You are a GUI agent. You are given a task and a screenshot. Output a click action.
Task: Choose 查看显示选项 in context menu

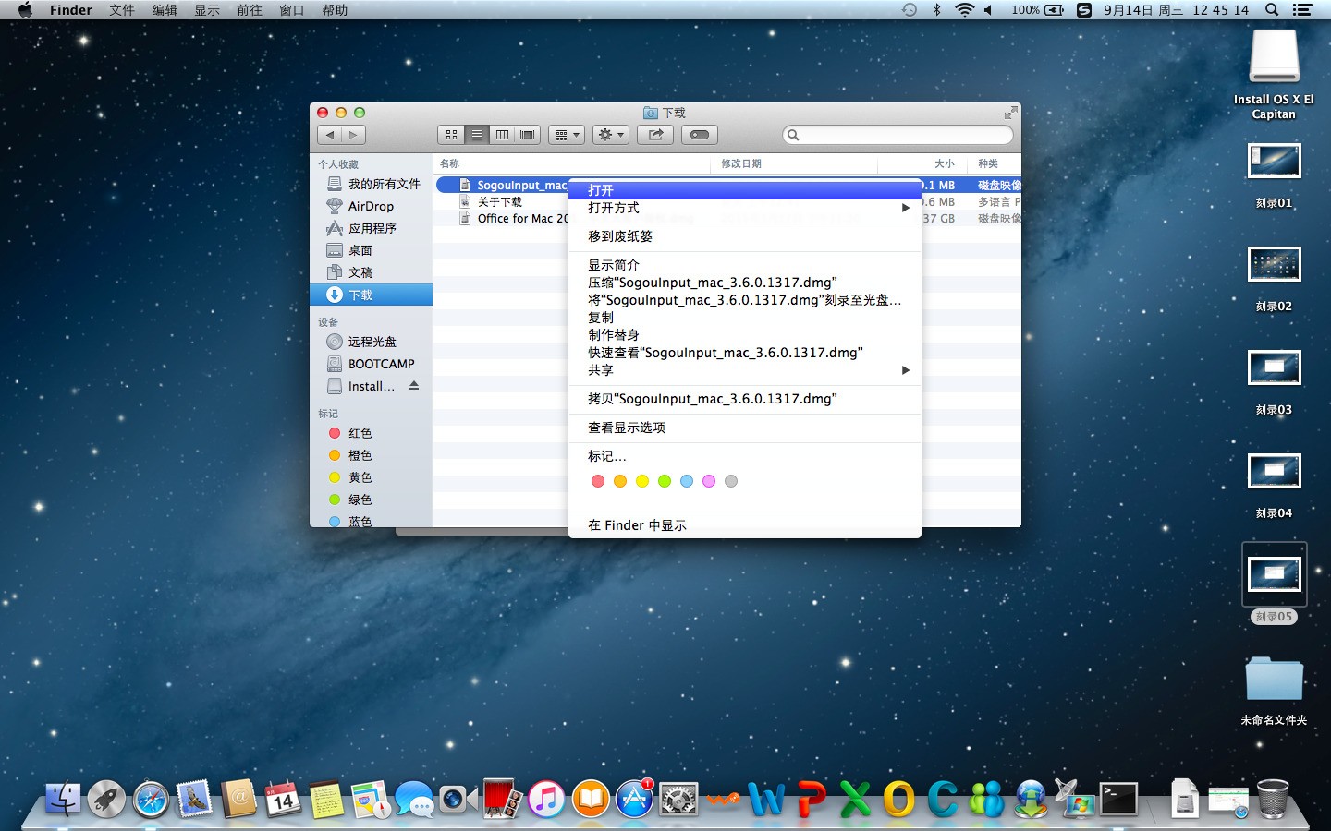[x=745, y=428]
